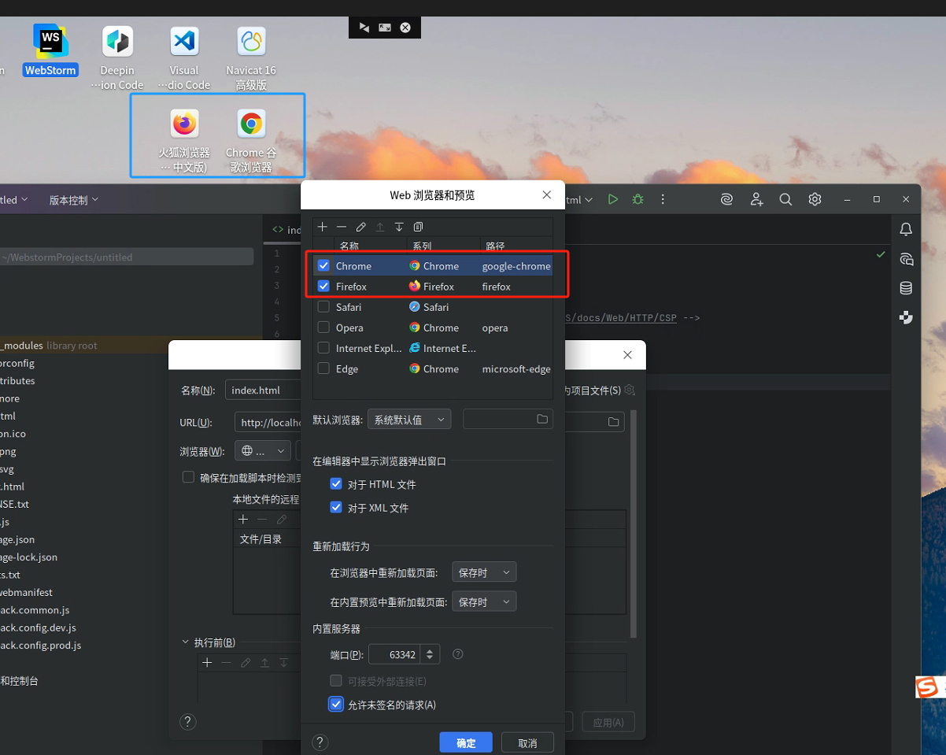Open the 默认浏览器 dropdown
946x755 pixels.
click(x=409, y=420)
